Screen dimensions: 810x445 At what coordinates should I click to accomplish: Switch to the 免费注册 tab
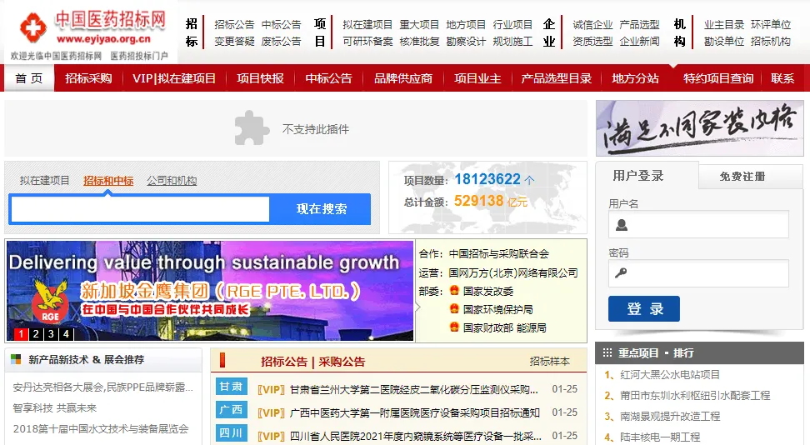(742, 177)
